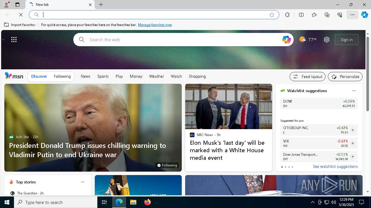Open Top stories more options menu
This screenshot has width=371, height=208.
coord(83,182)
